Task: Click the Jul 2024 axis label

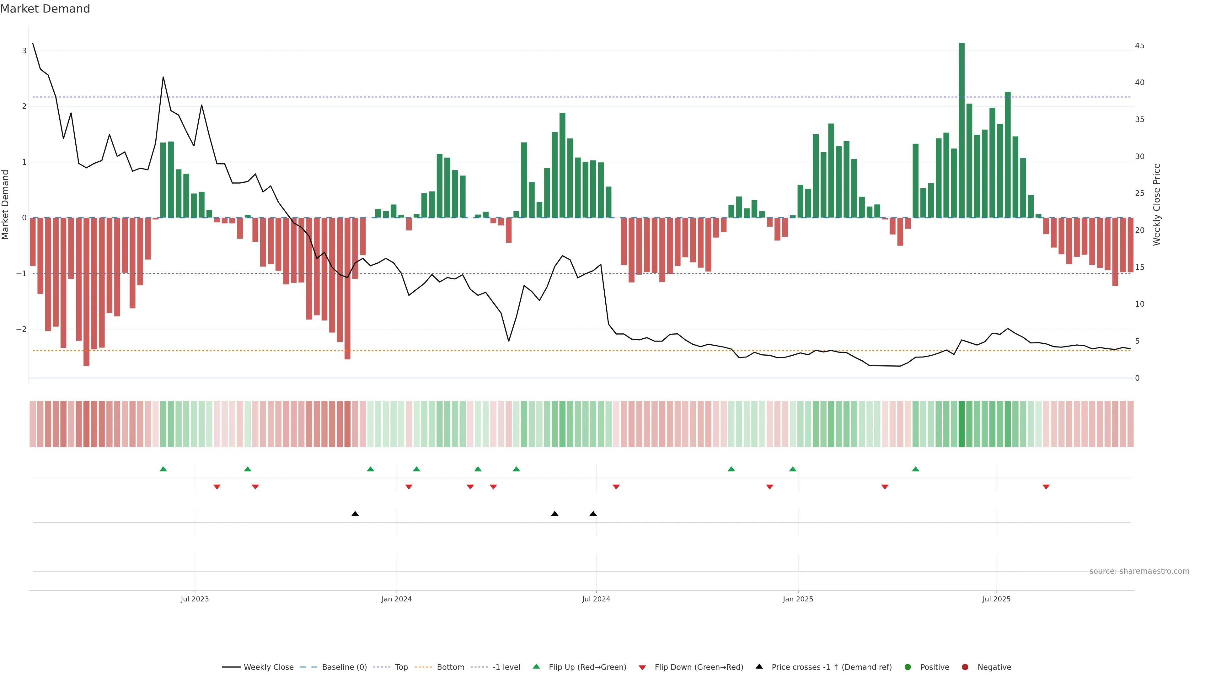Action: (x=596, y=599)
